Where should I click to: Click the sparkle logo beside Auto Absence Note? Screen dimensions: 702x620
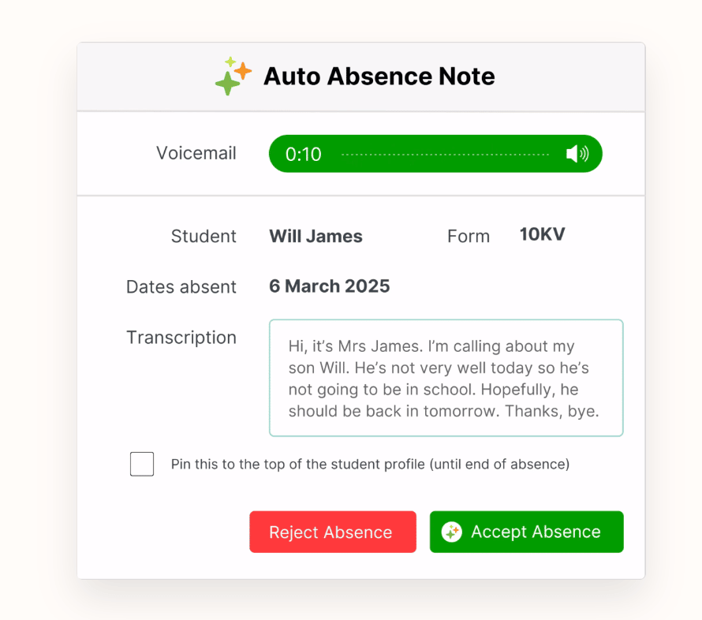coord(233,77)
